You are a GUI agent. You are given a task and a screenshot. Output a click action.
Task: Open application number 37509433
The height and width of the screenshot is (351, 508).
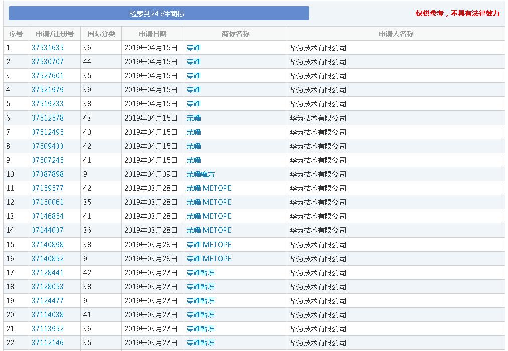click(x=48, y=146)
